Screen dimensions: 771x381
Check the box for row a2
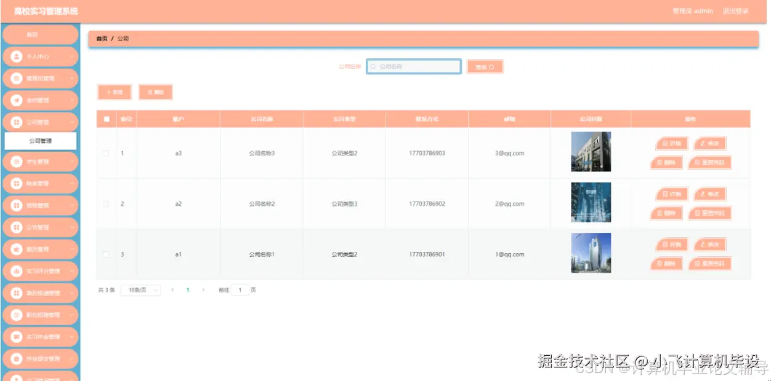(106, 203)
